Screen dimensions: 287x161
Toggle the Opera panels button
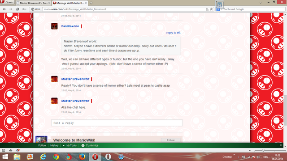(x=4, y=150)
